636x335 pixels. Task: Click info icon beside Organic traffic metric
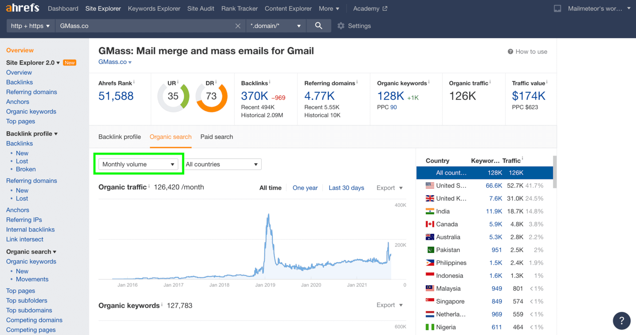[490, 82]
